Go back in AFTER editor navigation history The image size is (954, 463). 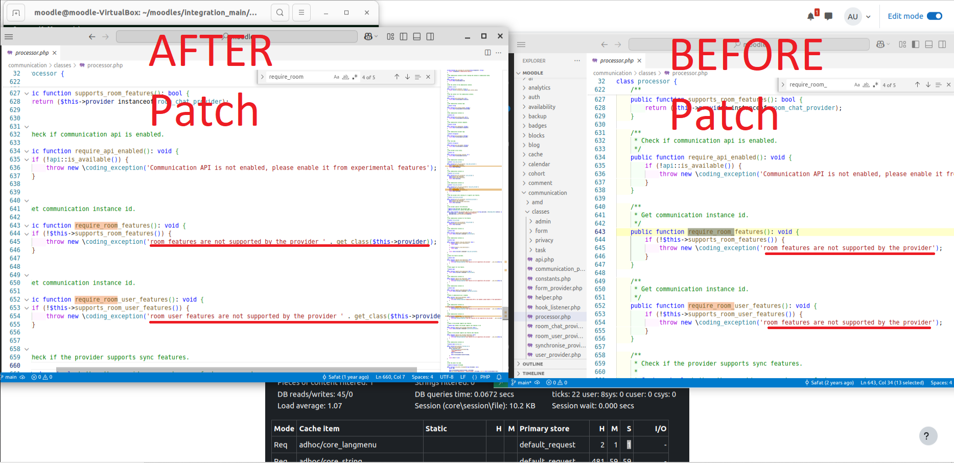[92, 37]
